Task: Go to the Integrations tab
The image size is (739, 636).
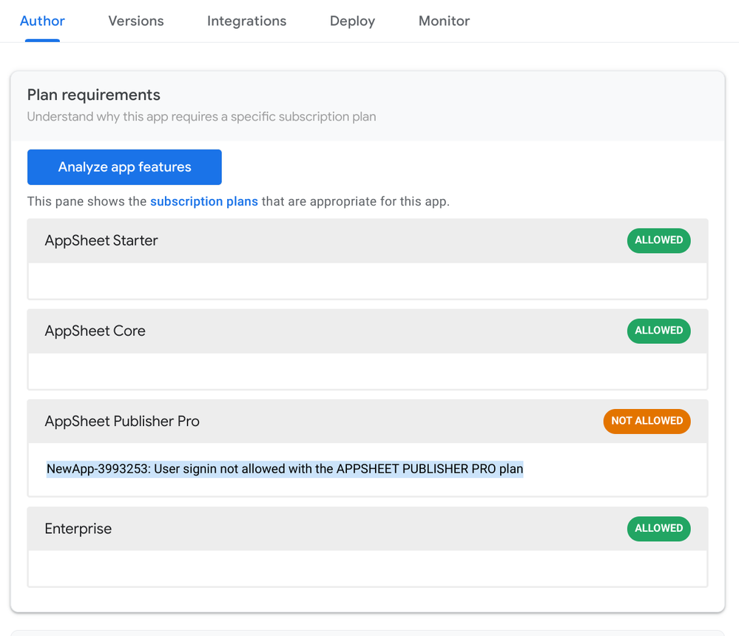Action: point(246,21)
